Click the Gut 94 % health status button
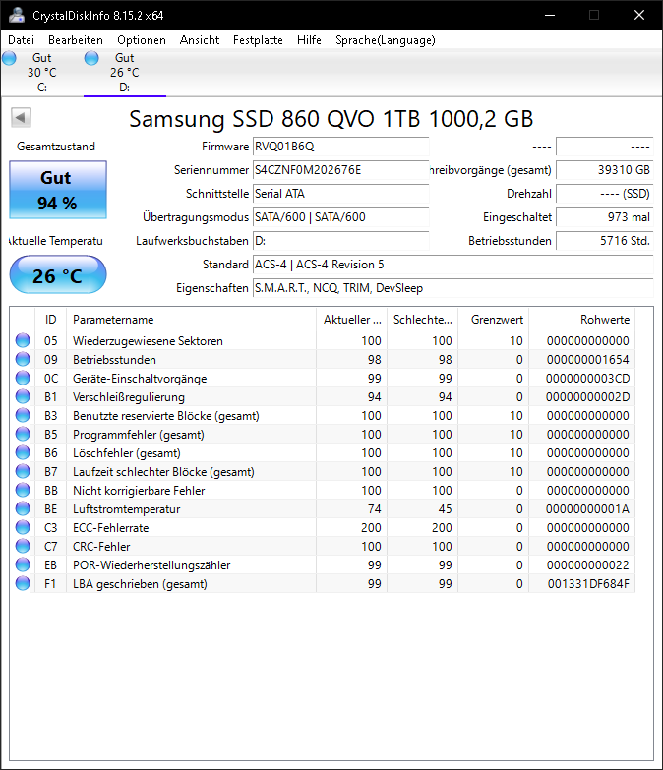 coord(58,190)
